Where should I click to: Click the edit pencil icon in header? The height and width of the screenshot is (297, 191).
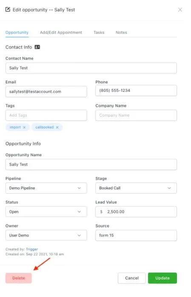click(8, 9)
